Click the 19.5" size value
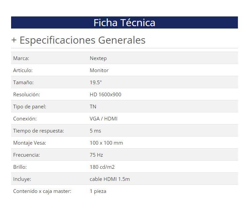Screen dimensions: 248x202 (x=96, y=83)
